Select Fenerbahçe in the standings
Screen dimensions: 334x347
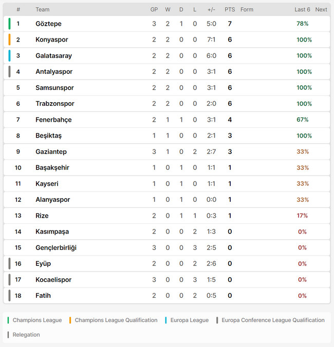pyautogui.click(x=53, y=120)
